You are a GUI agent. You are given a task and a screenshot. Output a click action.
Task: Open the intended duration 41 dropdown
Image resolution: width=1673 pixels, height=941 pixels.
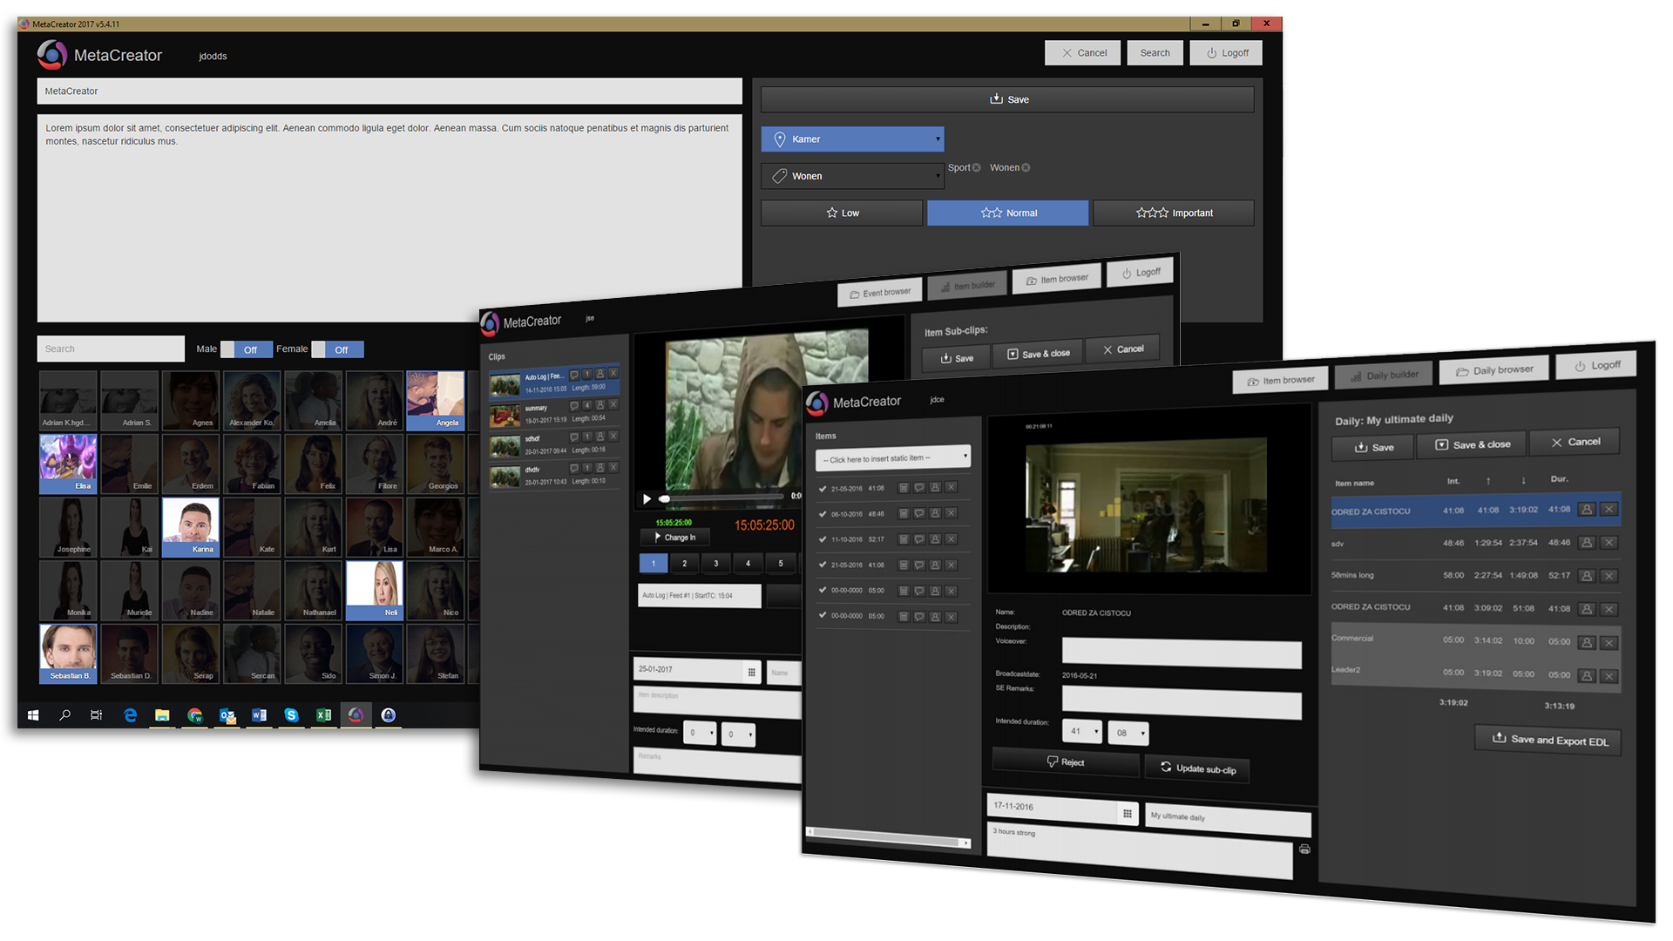pos(1084,732)
